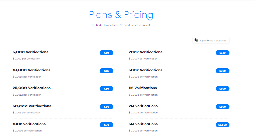Click the 5,000 Verifications heading

(31, 52)
